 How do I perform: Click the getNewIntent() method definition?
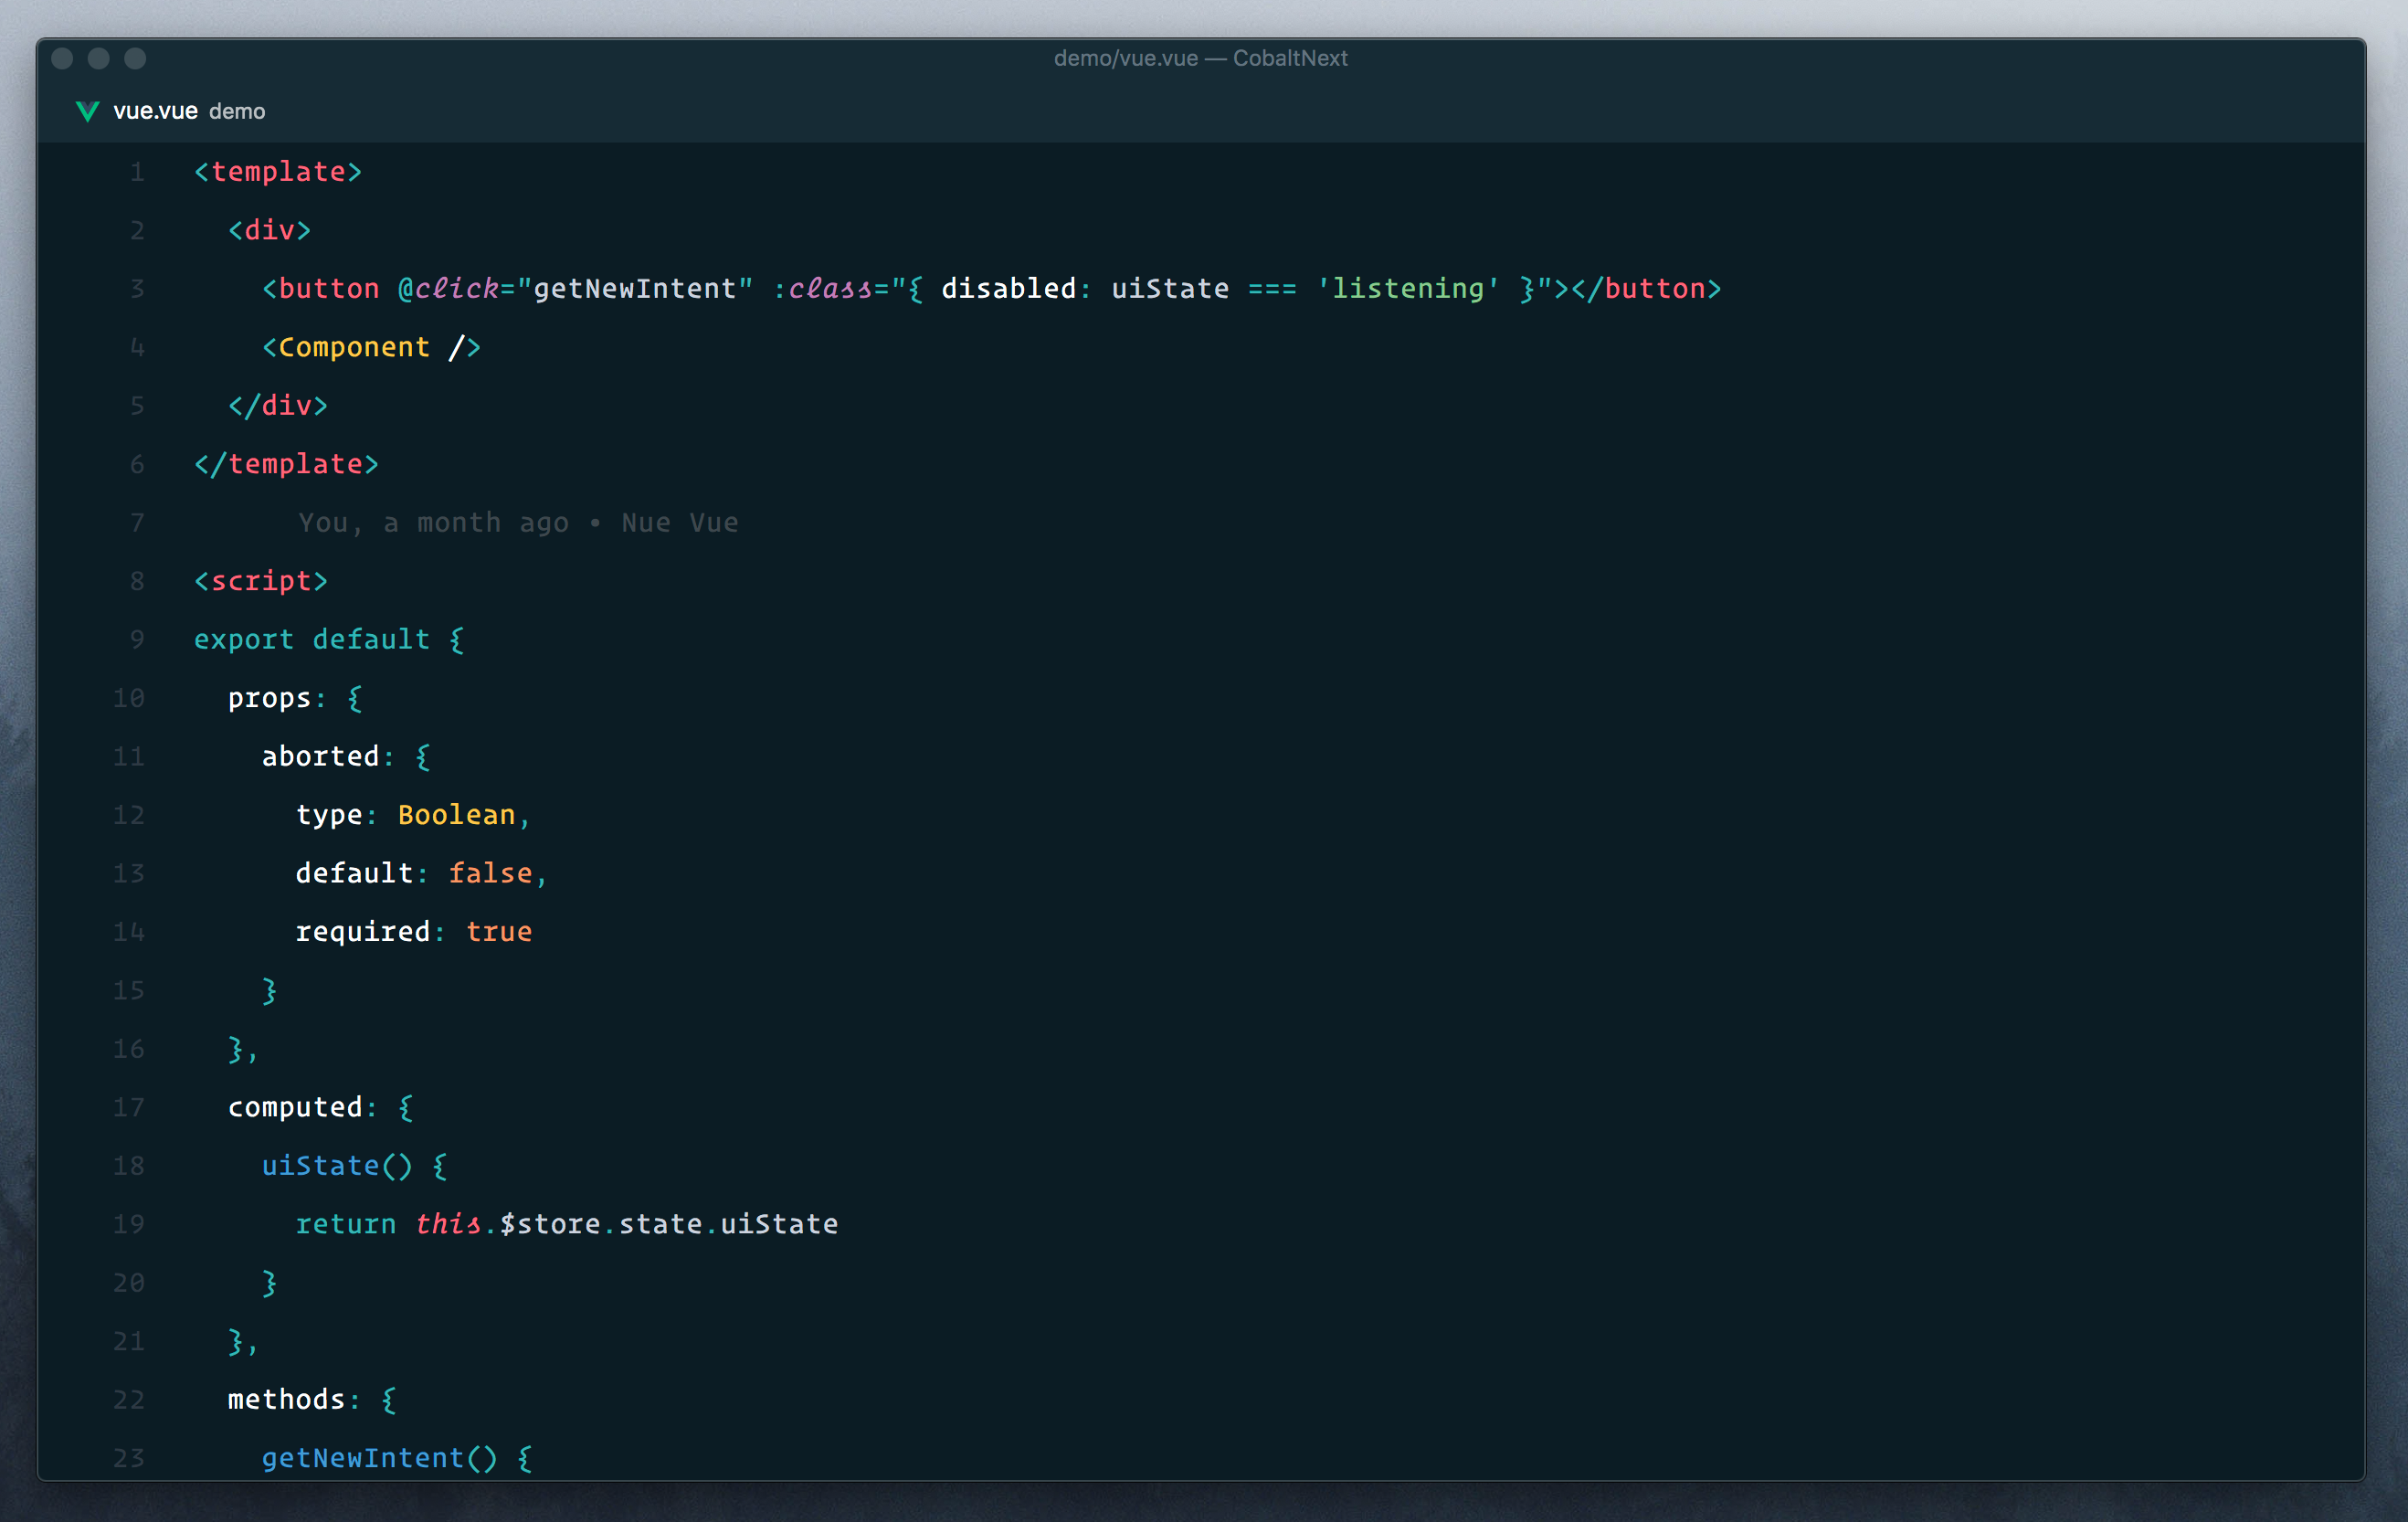(362, 1458)
